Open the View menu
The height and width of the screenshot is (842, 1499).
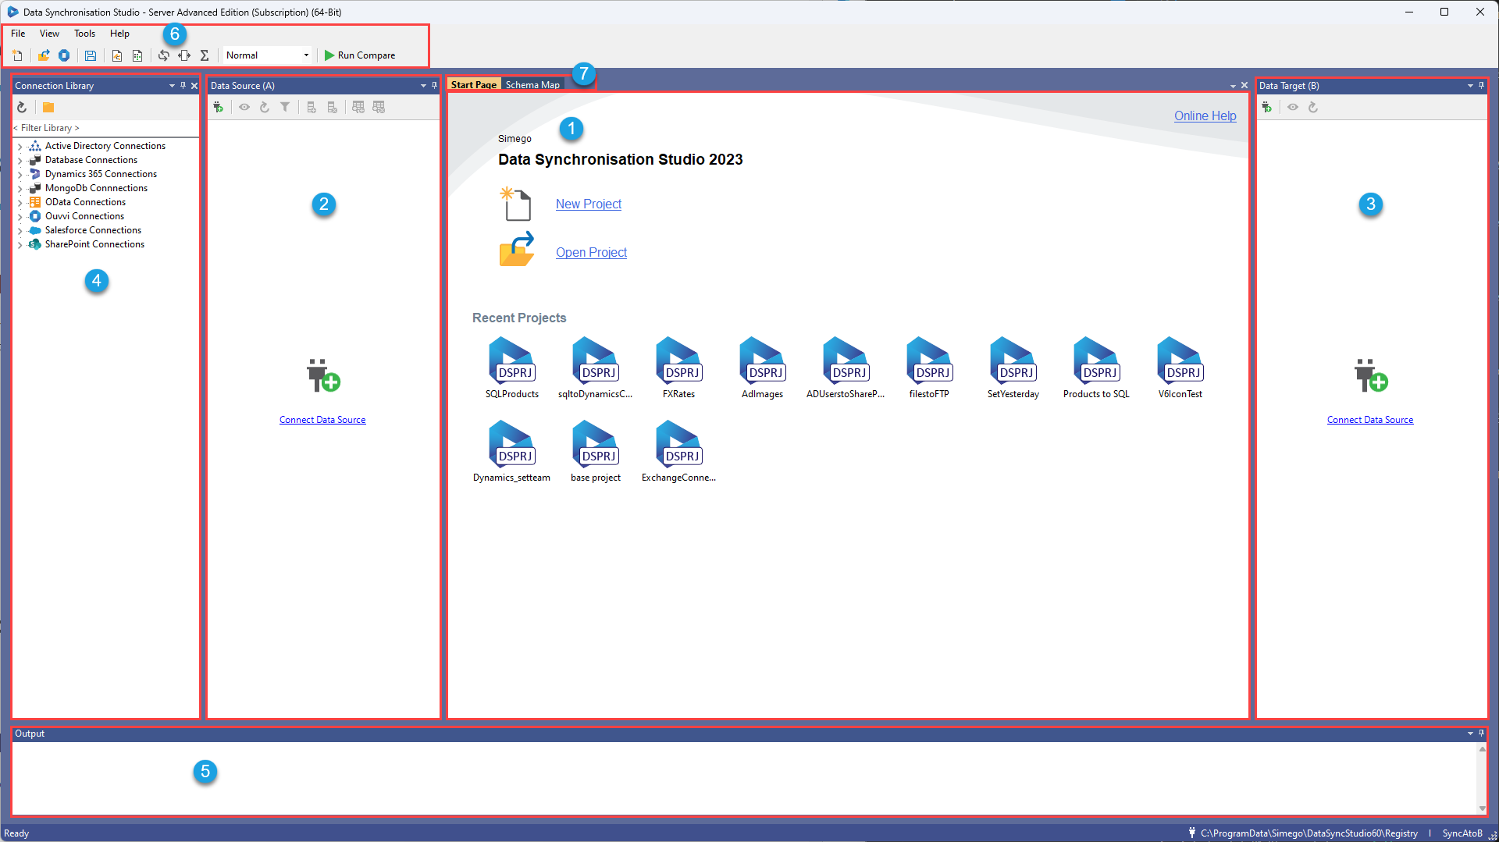point(50,34)
